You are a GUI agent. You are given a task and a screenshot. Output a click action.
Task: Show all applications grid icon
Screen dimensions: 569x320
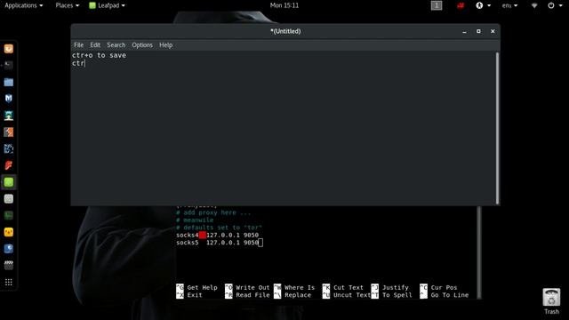click(x=9, y=282)
